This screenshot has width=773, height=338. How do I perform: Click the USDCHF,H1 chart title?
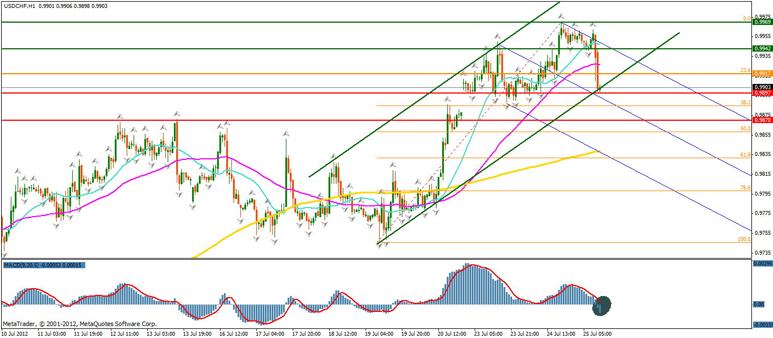point(21,5)
